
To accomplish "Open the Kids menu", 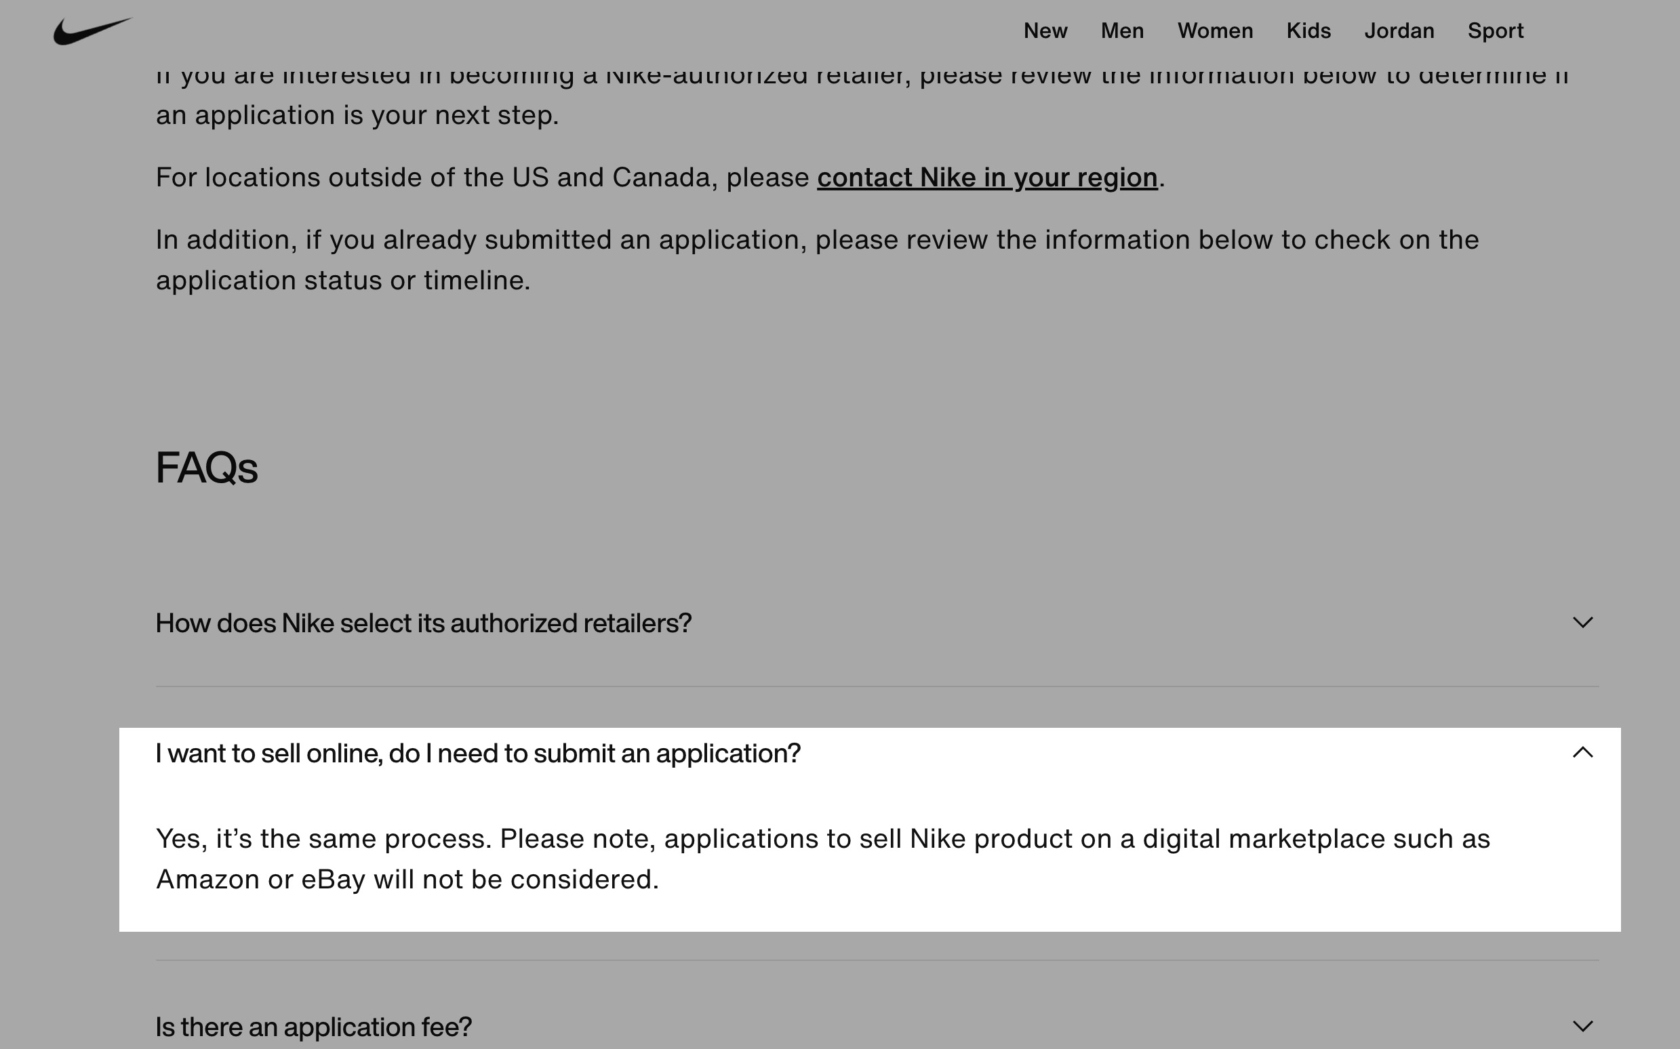I will [x=1308, y=31].
